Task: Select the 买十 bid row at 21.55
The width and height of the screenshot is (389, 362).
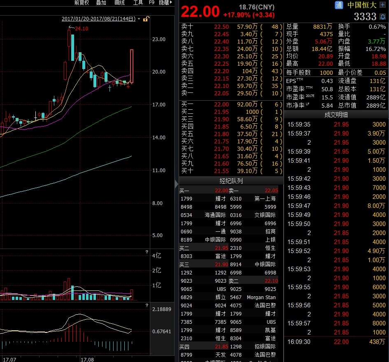Action: (x=231, y=171)
